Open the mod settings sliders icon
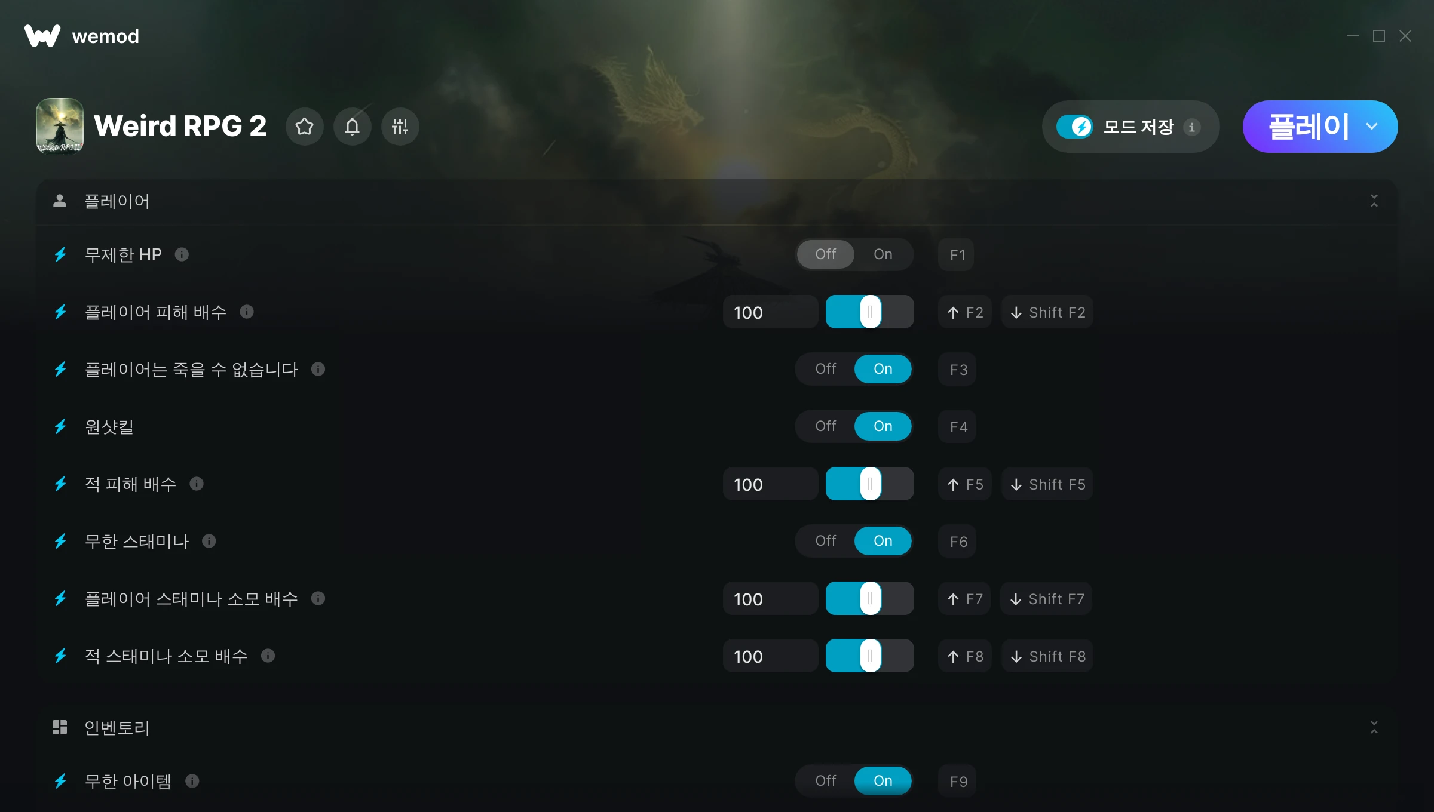Viewport: 1434px width, 812px height. [400, 127]
